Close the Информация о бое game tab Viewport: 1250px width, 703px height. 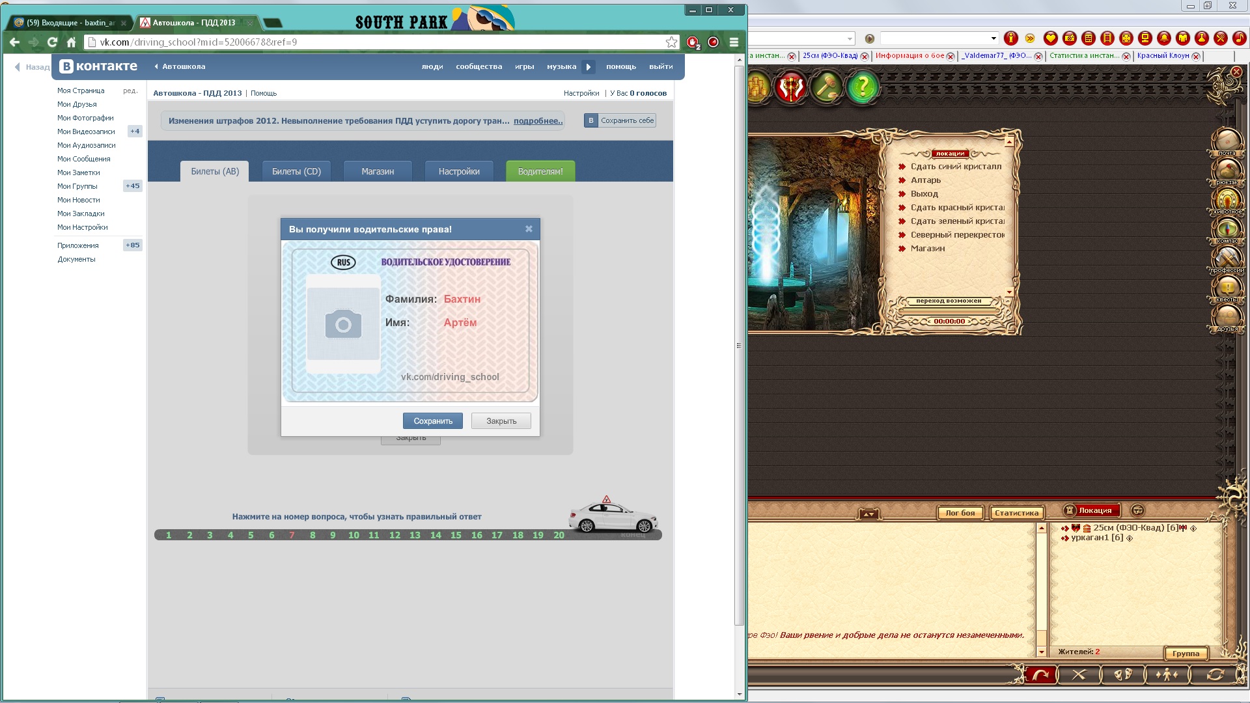click(x=951, y=57)
